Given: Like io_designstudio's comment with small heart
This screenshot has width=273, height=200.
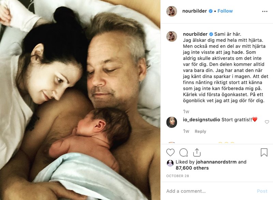Looking at the screenshot, I should point(267,122).
